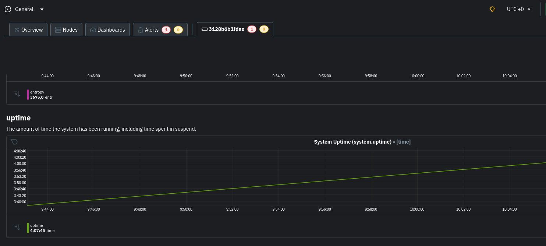Click the 9:44:00 label on entropy chart axis
This screenshot has width=546, height=246.
click(47, 76)
